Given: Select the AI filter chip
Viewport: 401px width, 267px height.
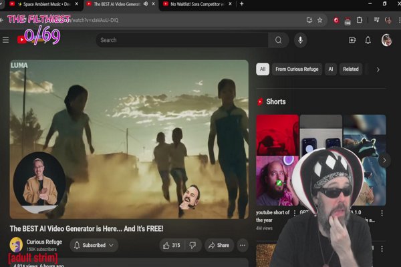Looking at the screenshot, I should point(331,69).
